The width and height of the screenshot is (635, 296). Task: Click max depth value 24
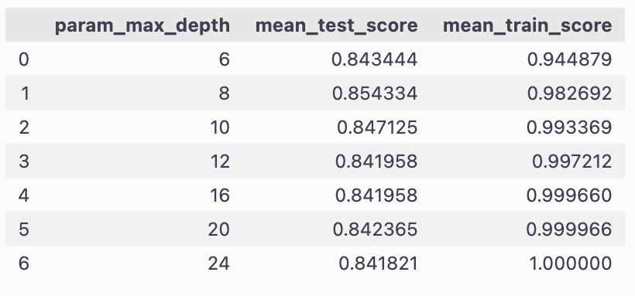click(x=218, y=264)
